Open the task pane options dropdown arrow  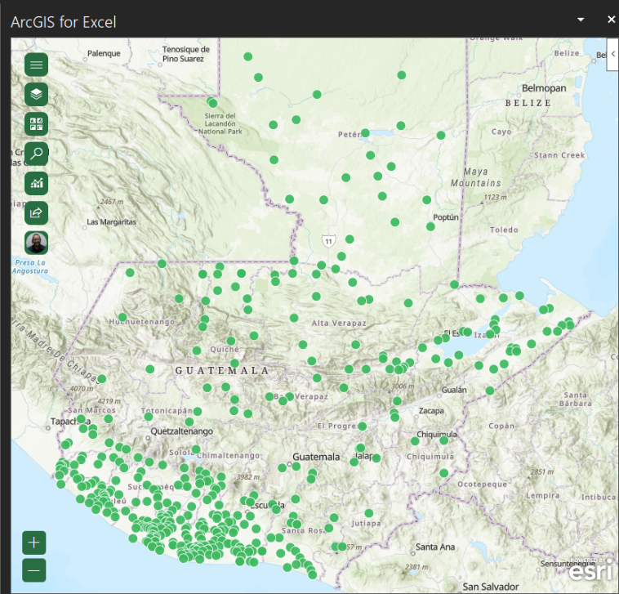(x=581, y=20)
